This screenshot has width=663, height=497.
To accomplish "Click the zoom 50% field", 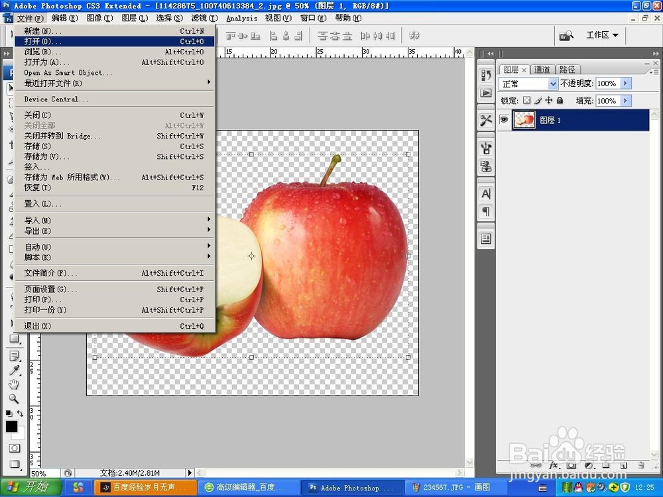I will coord(45,473).
